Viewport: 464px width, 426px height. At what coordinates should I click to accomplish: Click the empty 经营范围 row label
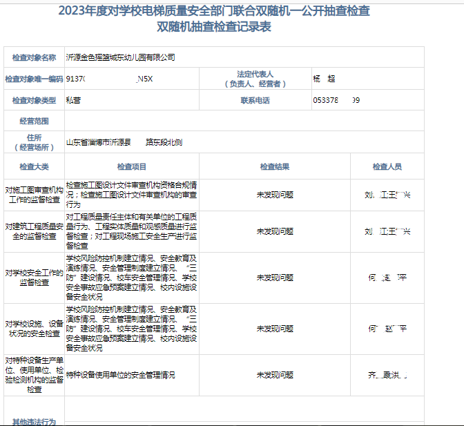pyautogui.click(x=34, y=121)
